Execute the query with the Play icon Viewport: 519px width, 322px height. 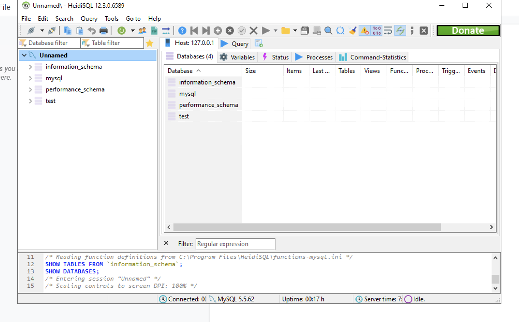pyautogui.click(x=266, y=30)
